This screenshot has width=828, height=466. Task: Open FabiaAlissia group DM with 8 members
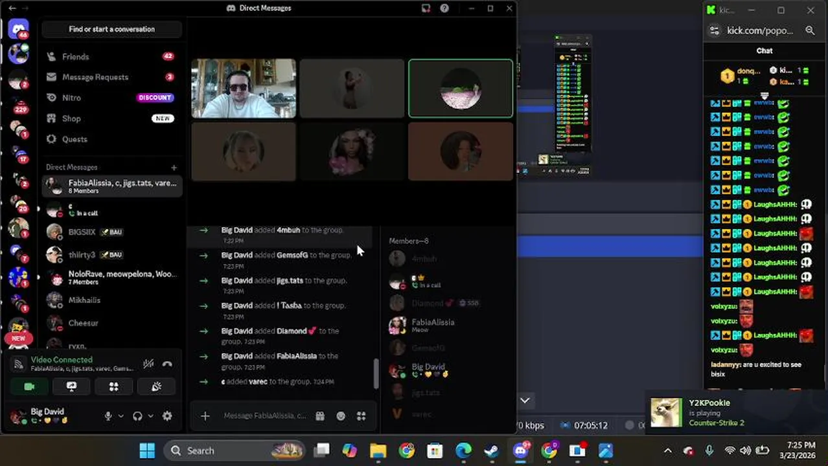click(111, 186)
